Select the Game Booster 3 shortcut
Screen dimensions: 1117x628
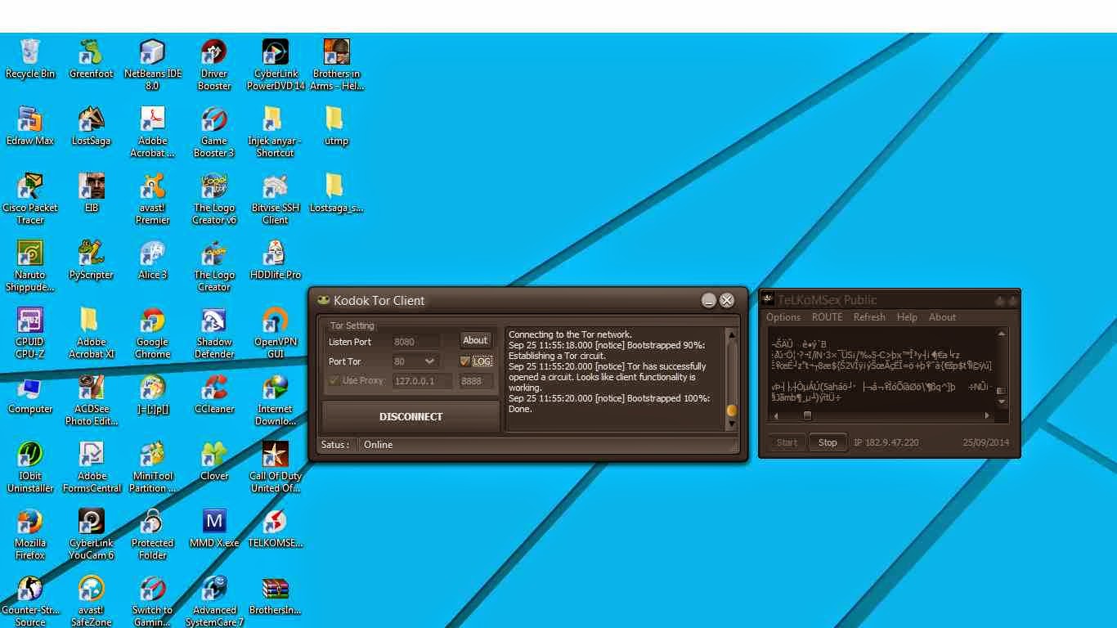214,132
